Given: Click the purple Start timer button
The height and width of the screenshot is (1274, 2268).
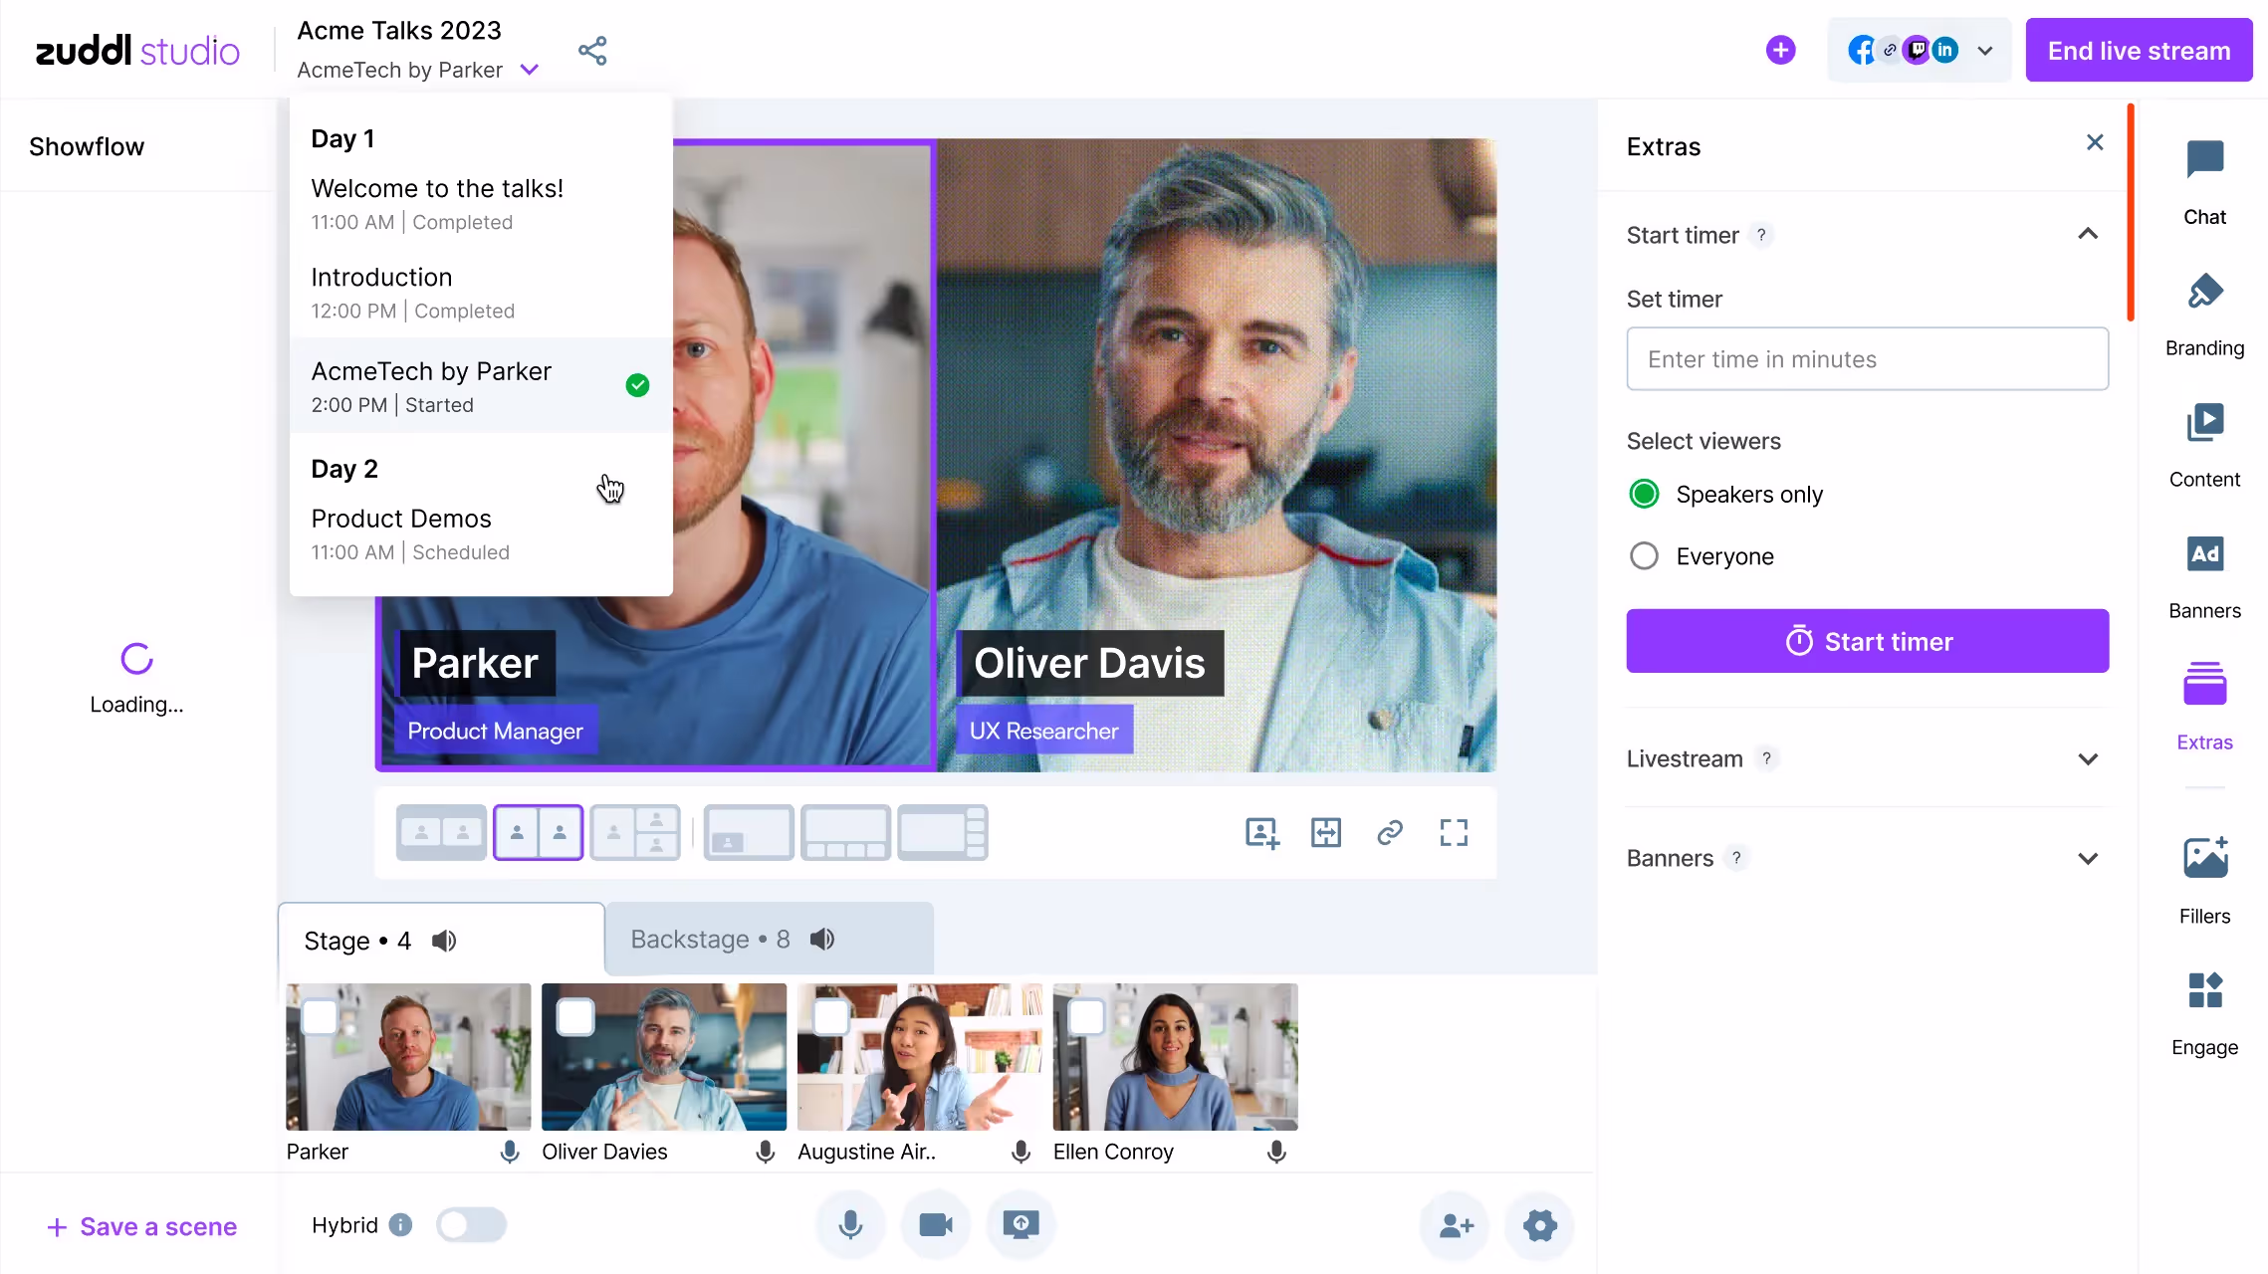Looking at the screenshot, I should [x=1867, y=641].
